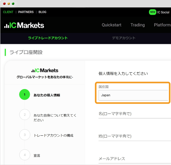171x165 pixels.
Task: Click 個人情報を入力してください heading
Action: pos(123,73)
